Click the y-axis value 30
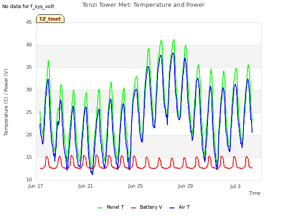 [x=29, y=90]
